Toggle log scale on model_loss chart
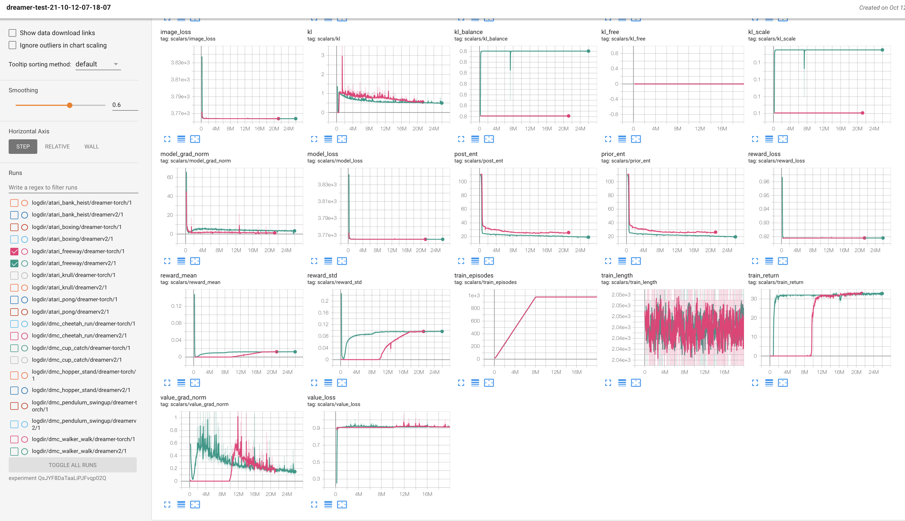 [x=328, y=261]
